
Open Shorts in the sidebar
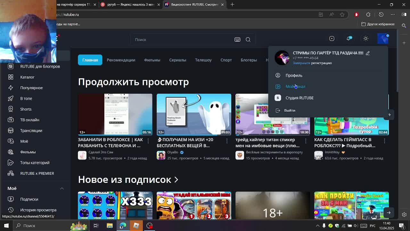click(x=26, y=109)
